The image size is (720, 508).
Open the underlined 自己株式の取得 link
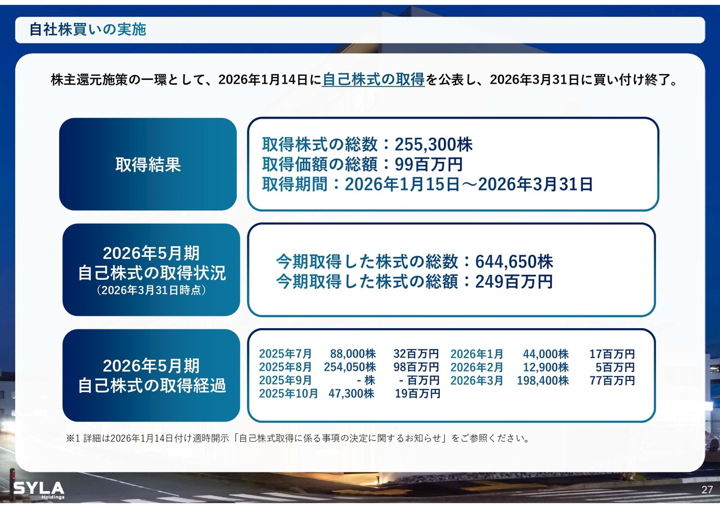[373, 80]
